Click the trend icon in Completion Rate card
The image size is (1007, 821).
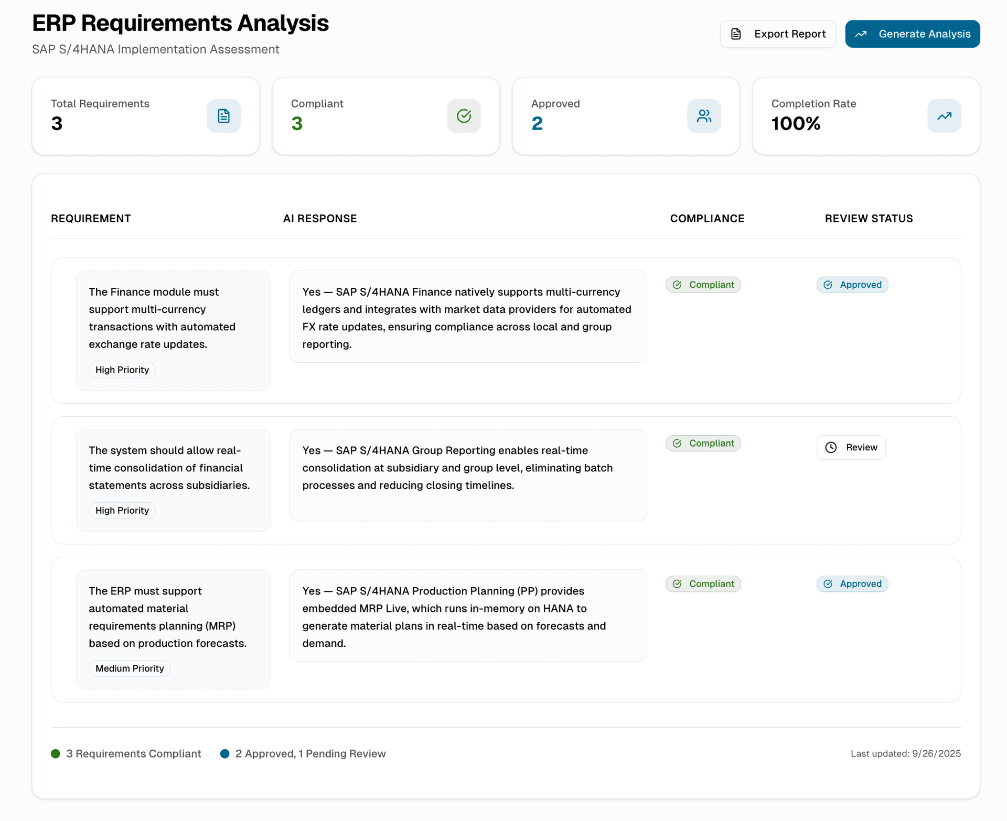(944, 116)
